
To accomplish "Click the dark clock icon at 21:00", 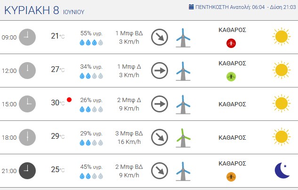I will pos(27,171).
